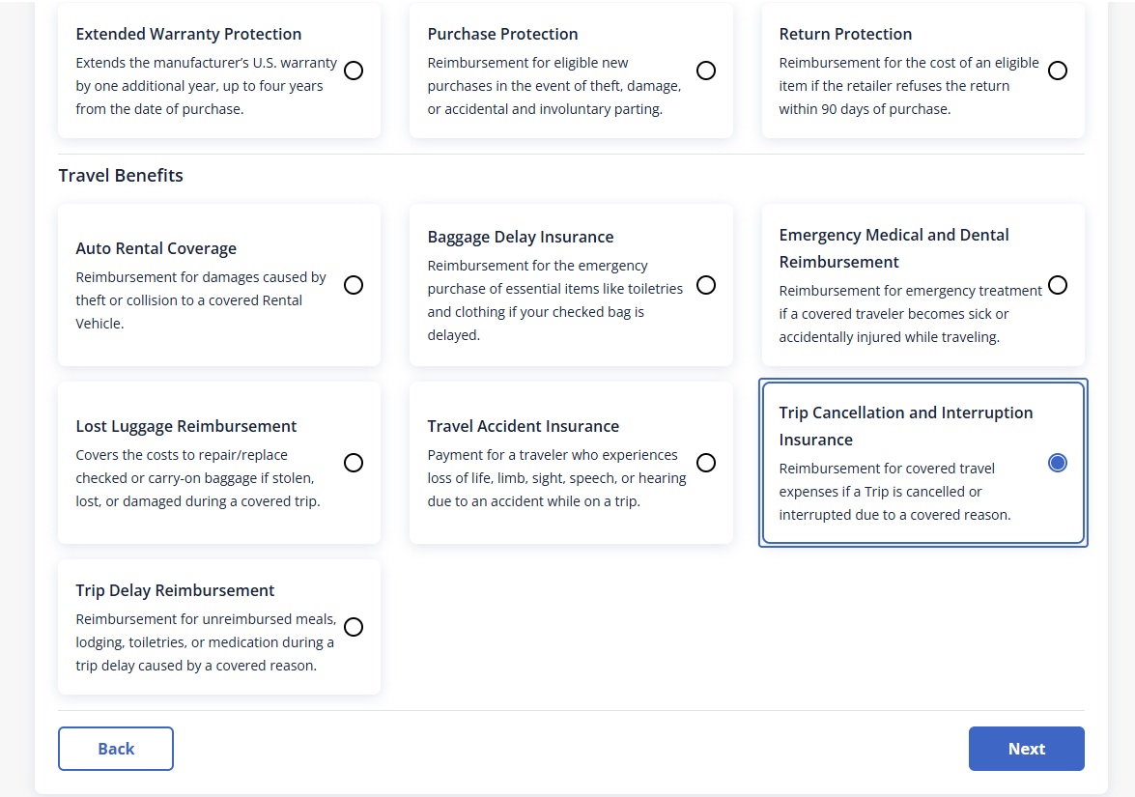Select the Travel Accident Insurance radio button
The image size is (1135, 797).
pos(706,463)
